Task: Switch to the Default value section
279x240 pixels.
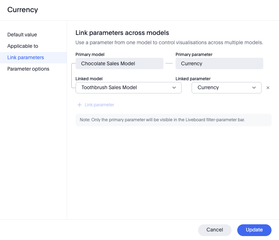Action: coord(22,35)
